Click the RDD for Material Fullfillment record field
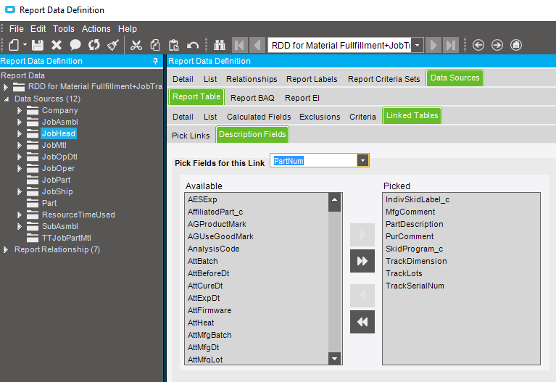The height and width of the screenshot is (382, 556). [340, 45]
